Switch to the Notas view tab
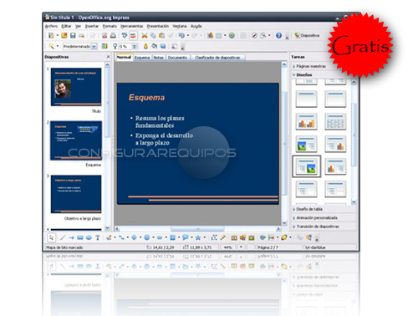The image size is (418, 316). [x=158, y=58]
